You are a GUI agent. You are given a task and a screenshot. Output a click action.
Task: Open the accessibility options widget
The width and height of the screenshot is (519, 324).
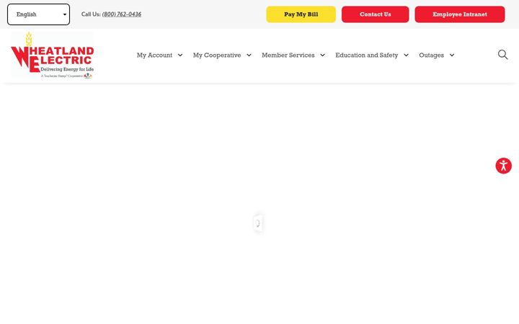(503, 166)
